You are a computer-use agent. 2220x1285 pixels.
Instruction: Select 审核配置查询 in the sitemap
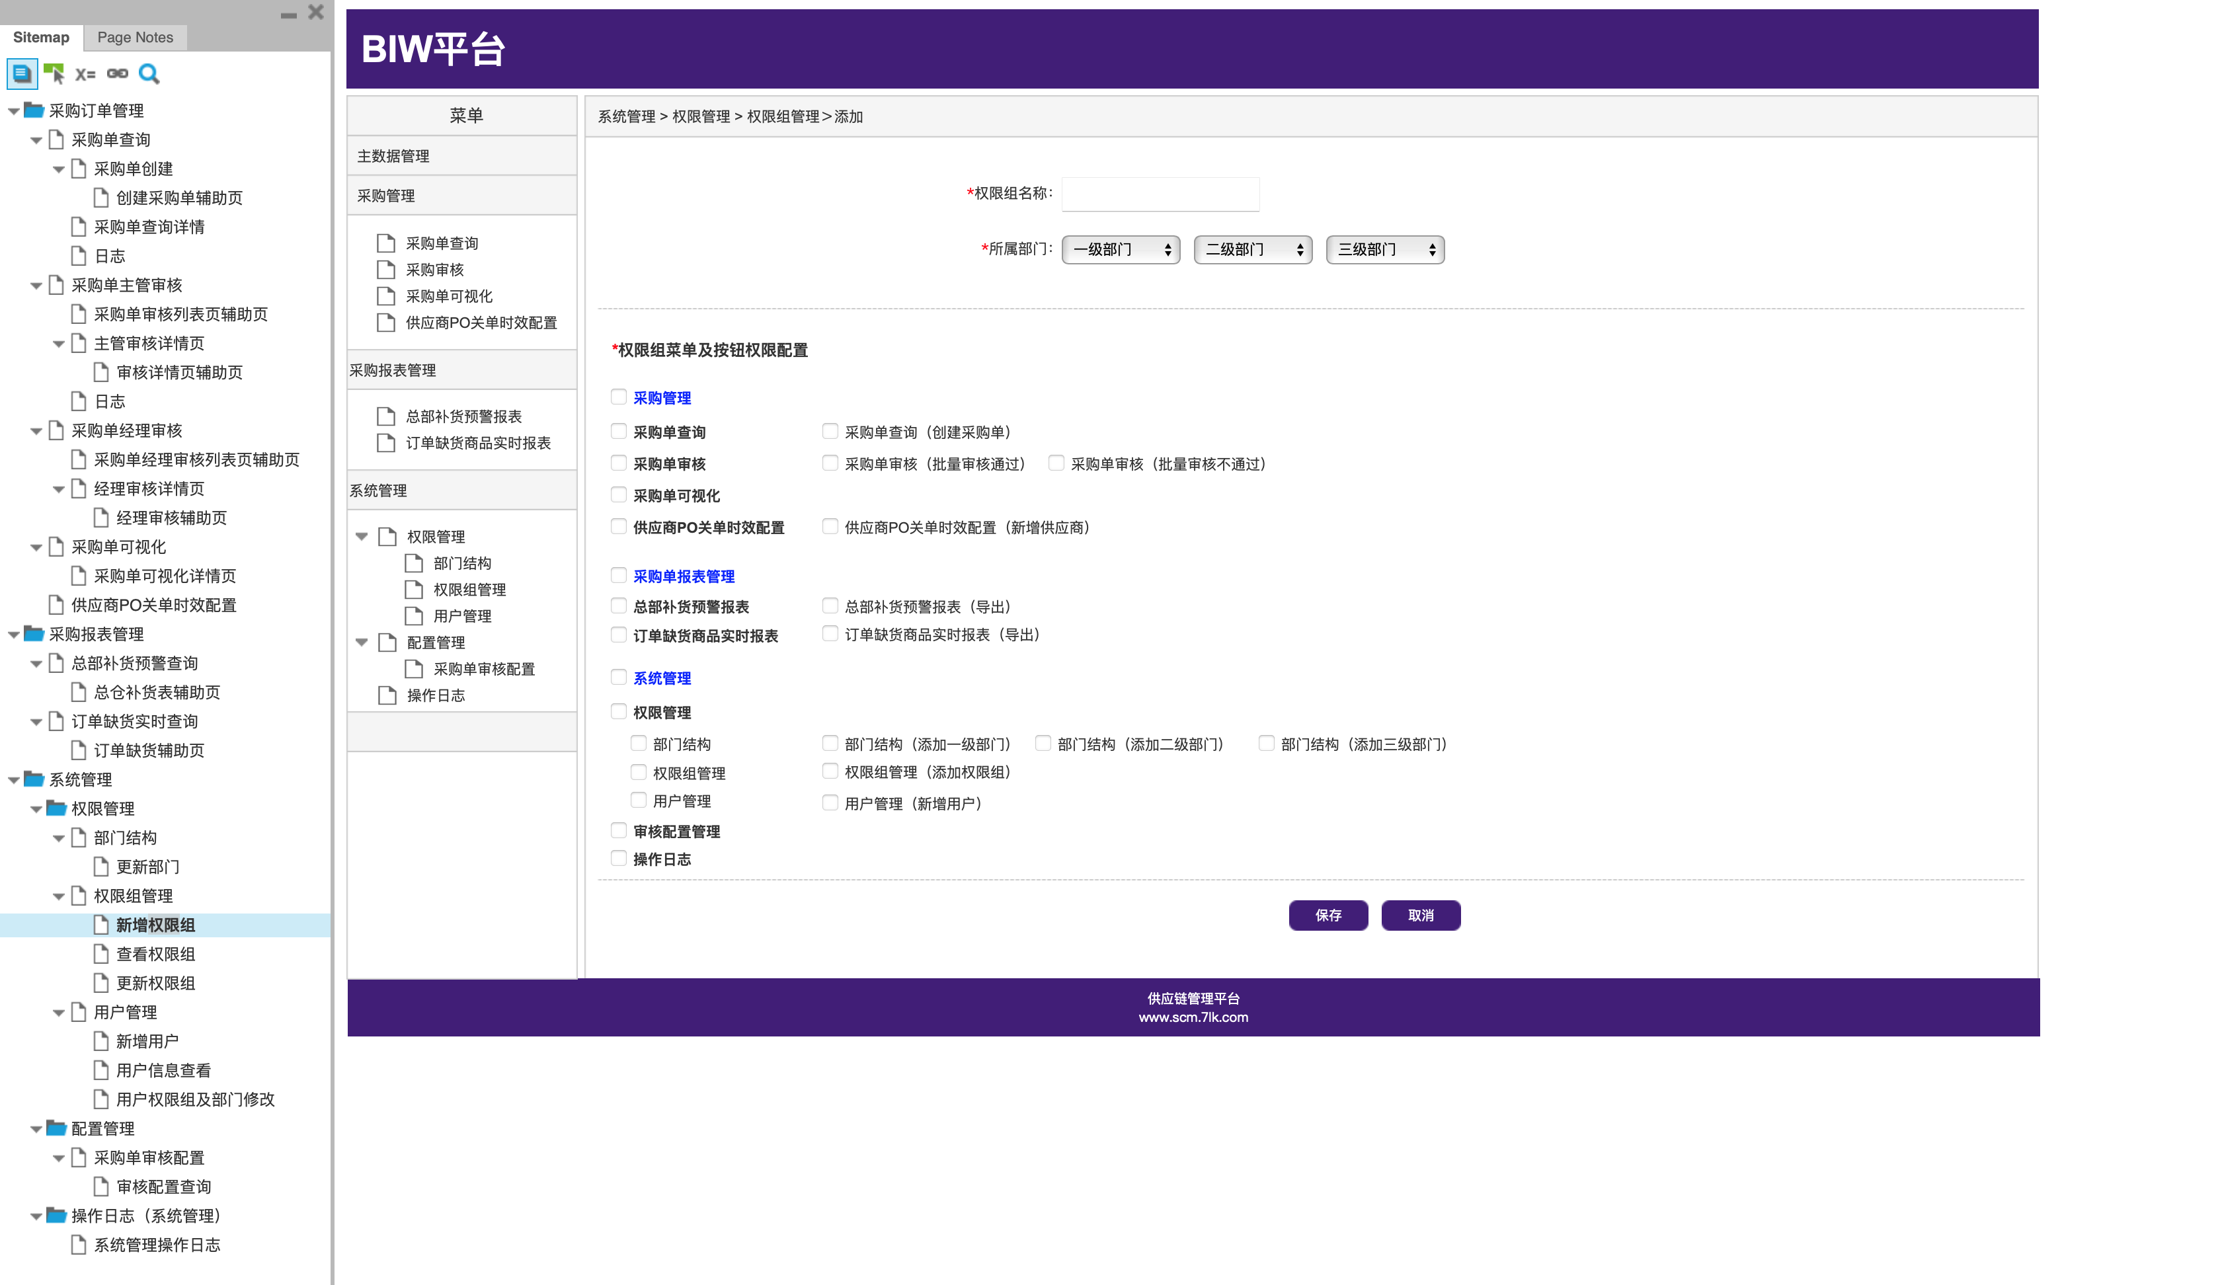point(163,1187)
